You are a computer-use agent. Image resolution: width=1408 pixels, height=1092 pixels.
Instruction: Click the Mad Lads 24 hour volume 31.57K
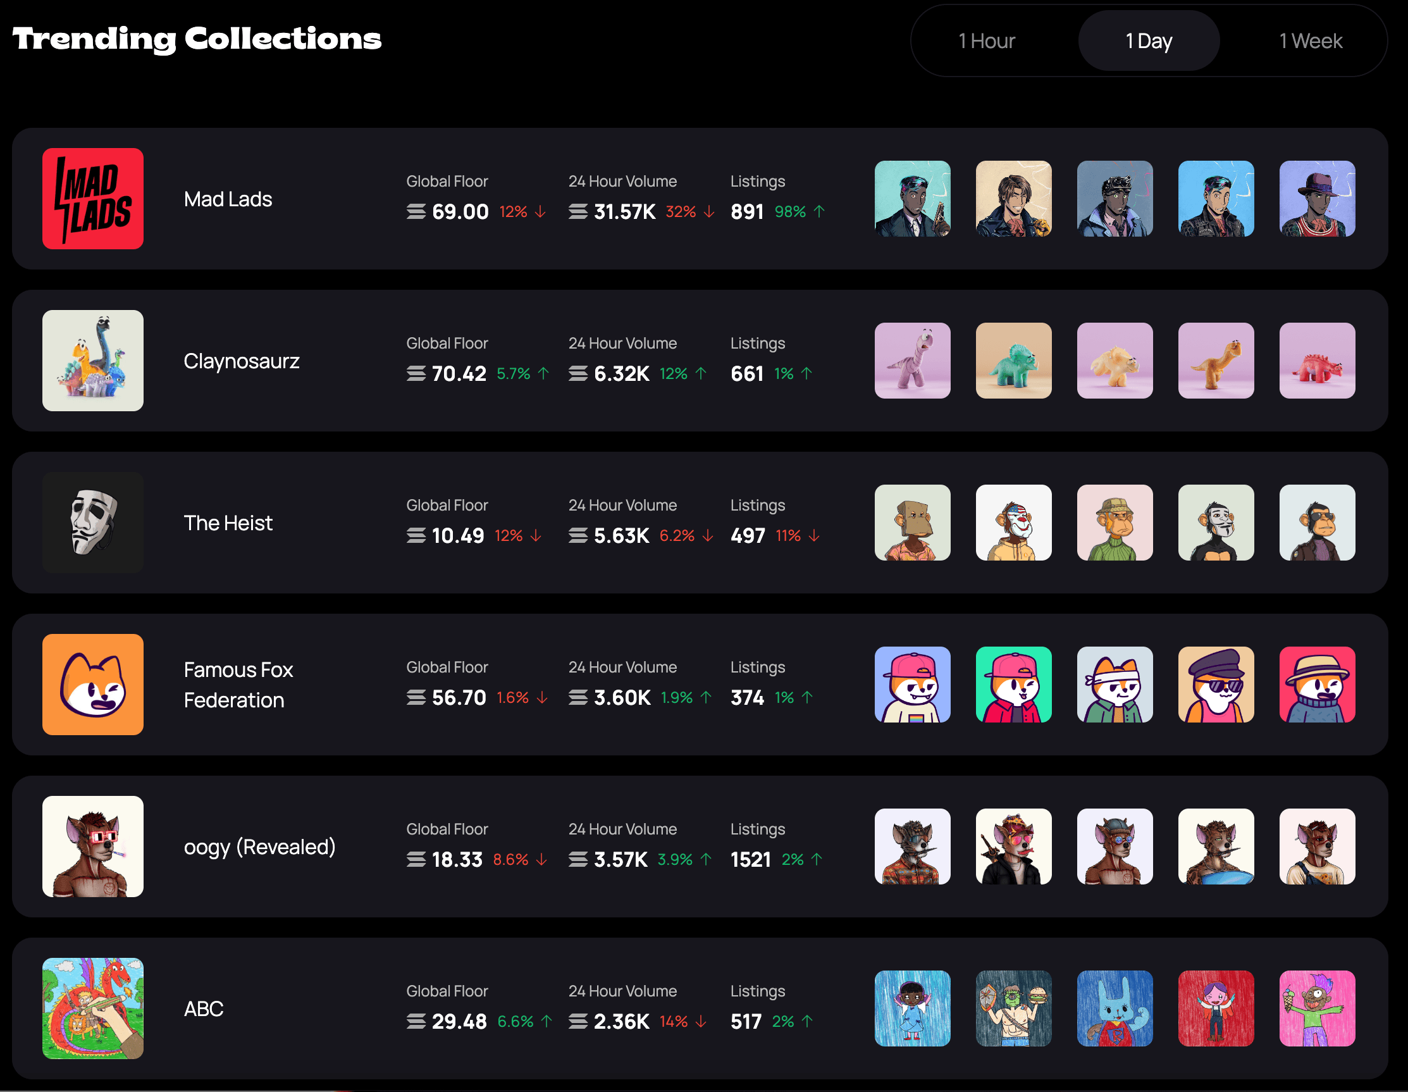(x=624, y=211)
